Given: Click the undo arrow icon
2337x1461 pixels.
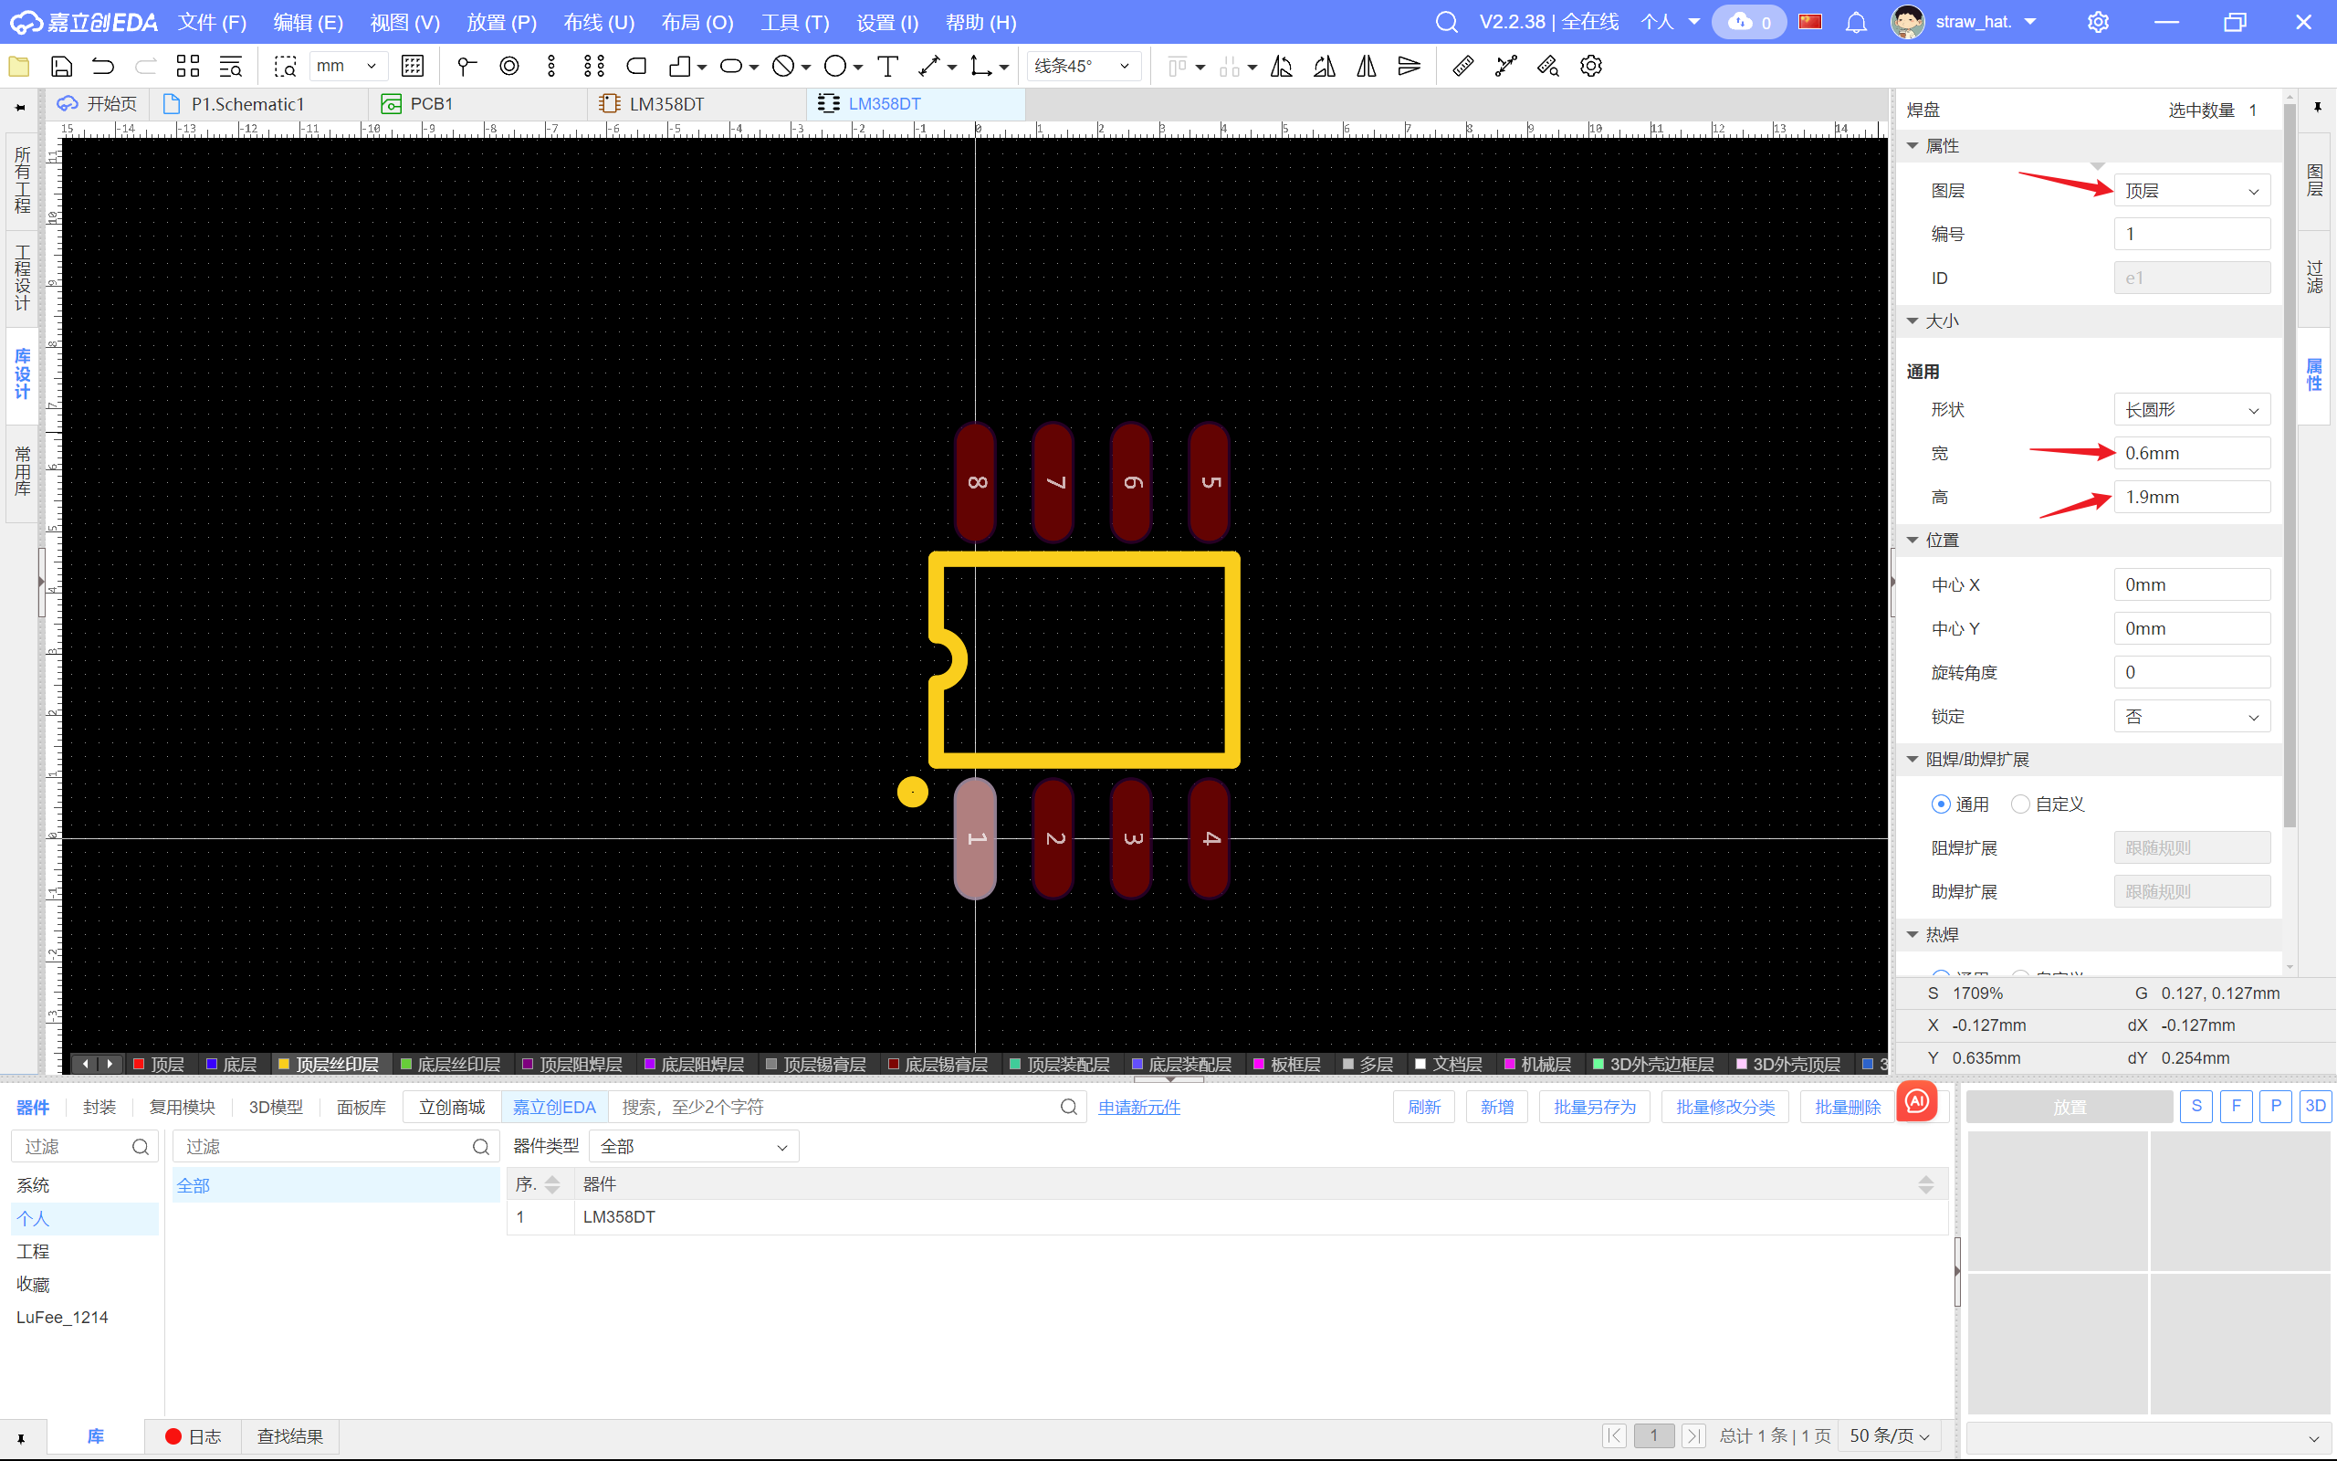Looking at the screenshot, I should pos(102,66).
